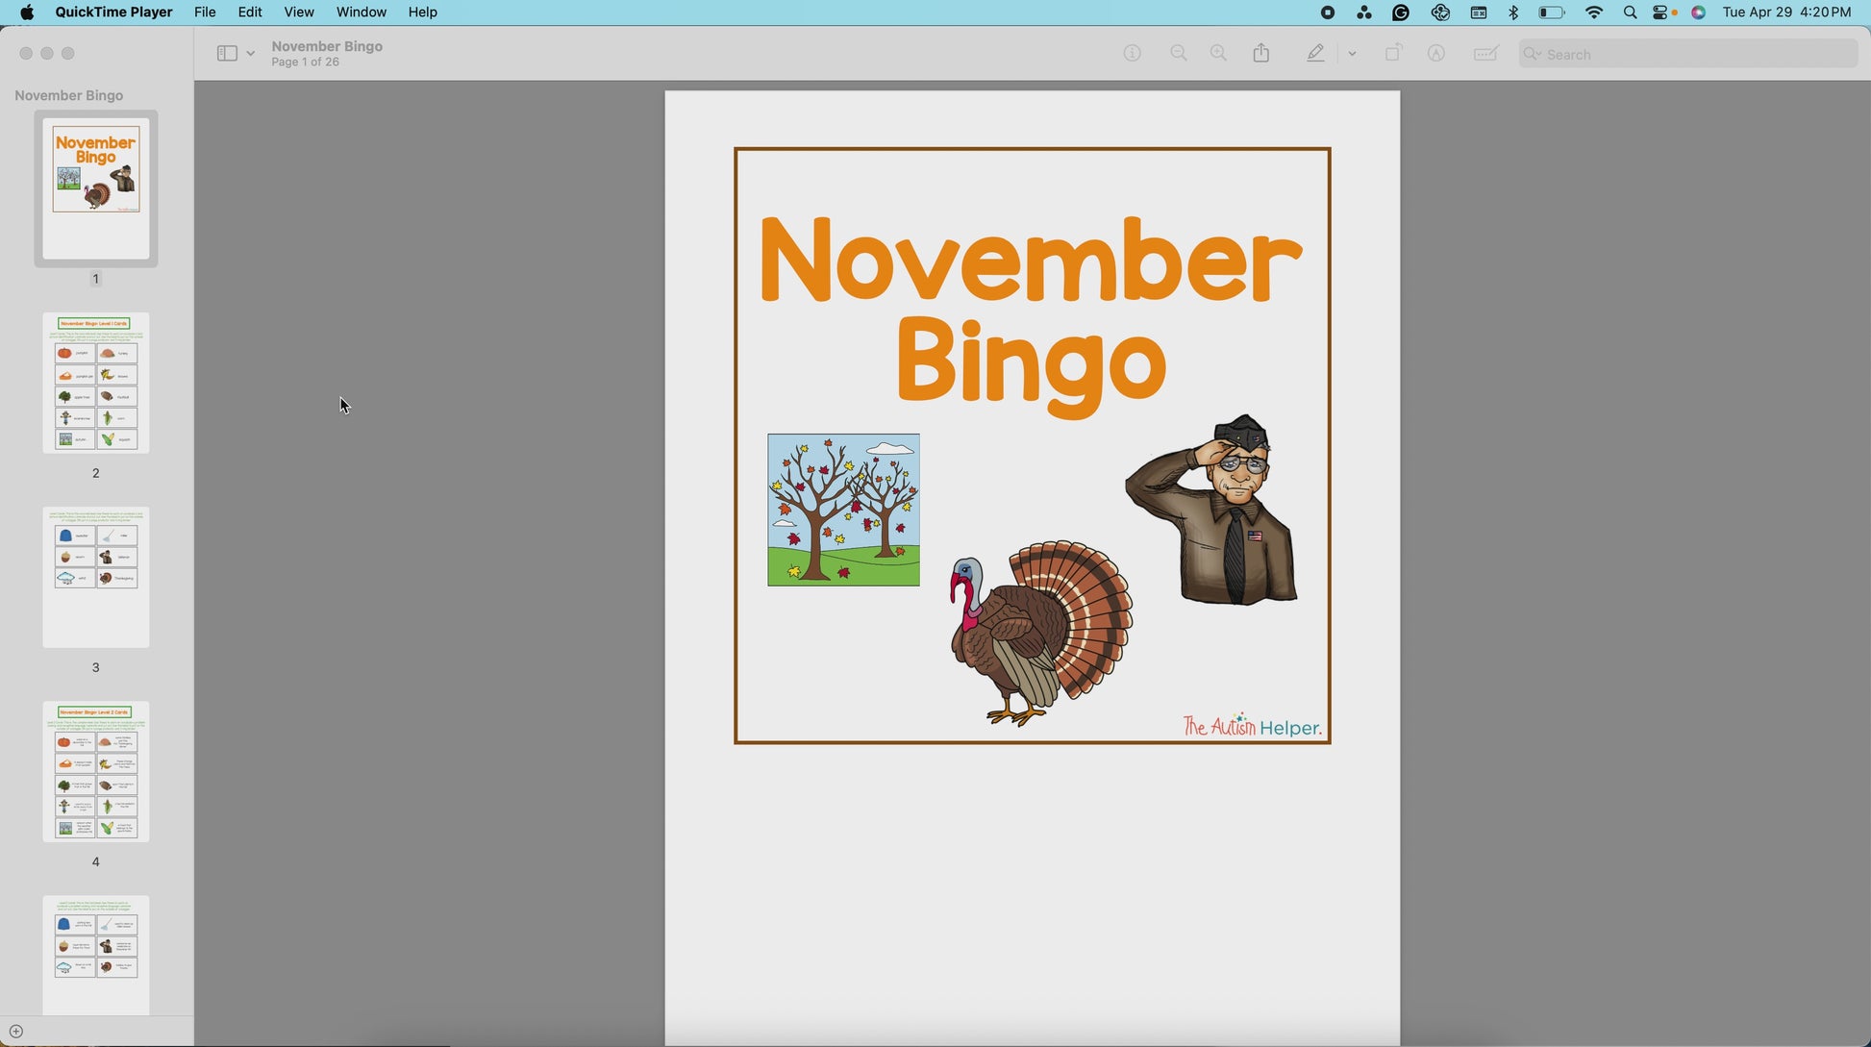Screen dimensions: 1871x1047
Task: Open the Share icon in toolbar
Action: [x=1261, y=54]
